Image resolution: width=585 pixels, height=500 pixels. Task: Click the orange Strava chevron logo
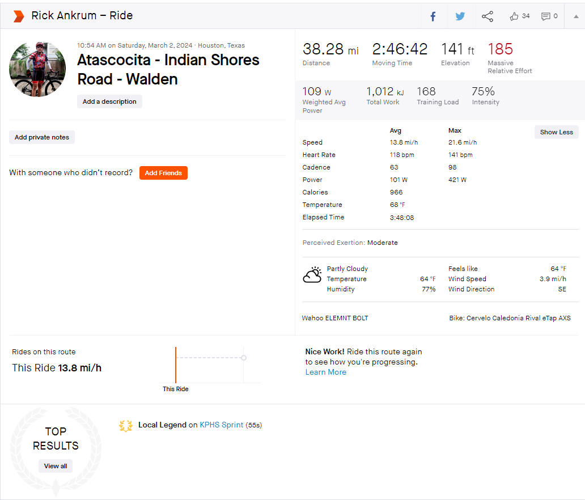point(19,16)
